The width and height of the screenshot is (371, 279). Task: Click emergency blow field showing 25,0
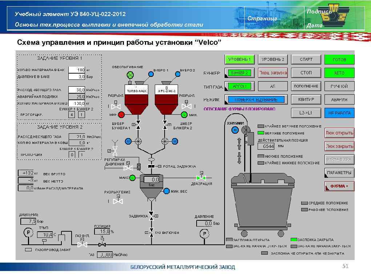coord(77,97)
